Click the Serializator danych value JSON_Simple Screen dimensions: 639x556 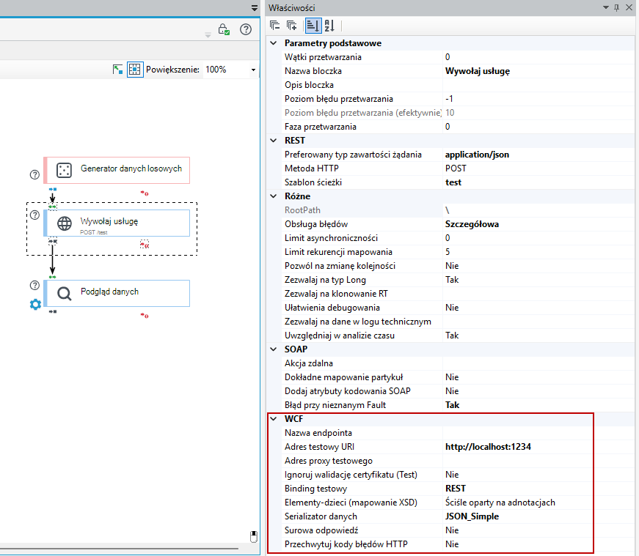[x=472, y=516]
